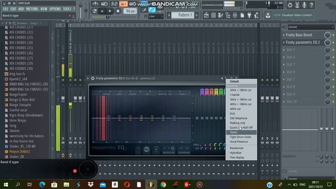The image size is (336, 189).
Task: Open the Piano roll icon
Action: click(x=220, y=15)
